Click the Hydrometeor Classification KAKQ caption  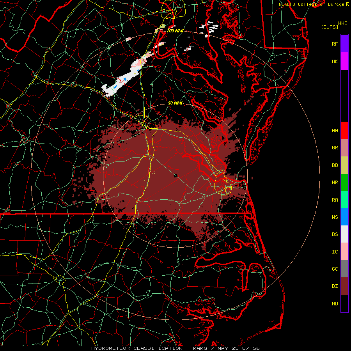(x=175, y=348)
